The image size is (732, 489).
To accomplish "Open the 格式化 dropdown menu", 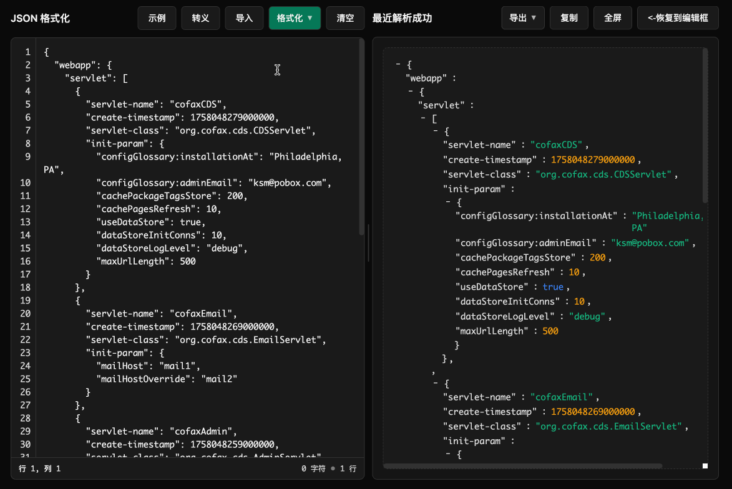I will [295, 18].
